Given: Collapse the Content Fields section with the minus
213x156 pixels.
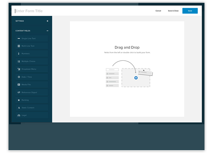Looking at the screenshot, I should [x=47, y=31].
